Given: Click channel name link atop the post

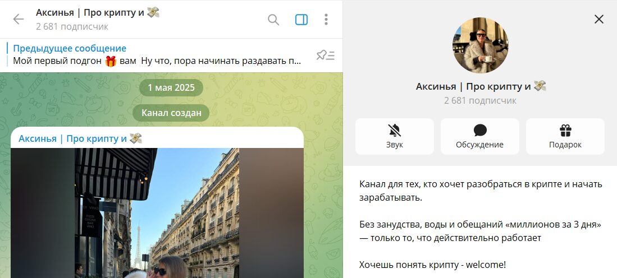Looking at the screenshot, I should 73,138.
